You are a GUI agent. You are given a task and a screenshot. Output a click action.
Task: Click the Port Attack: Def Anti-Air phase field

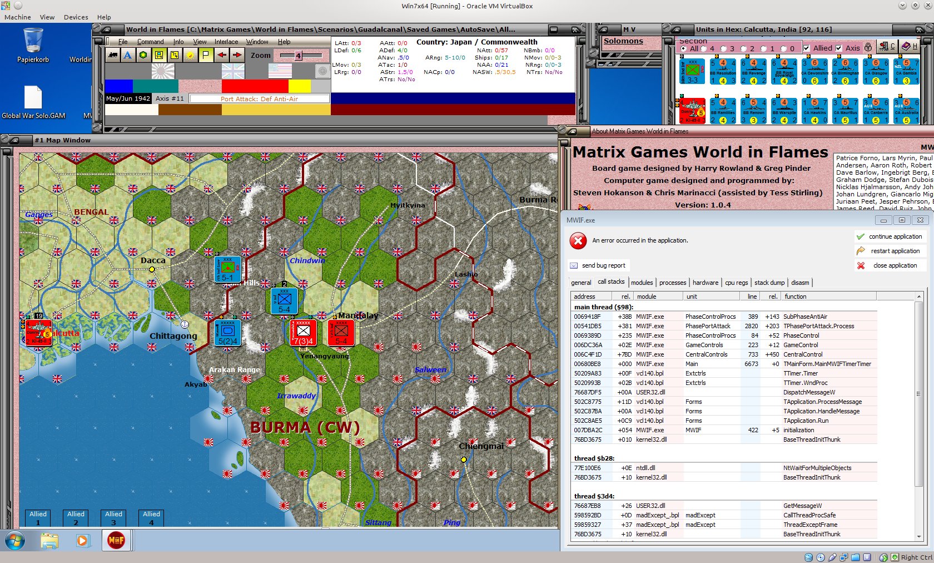click(x=259, y=98)
